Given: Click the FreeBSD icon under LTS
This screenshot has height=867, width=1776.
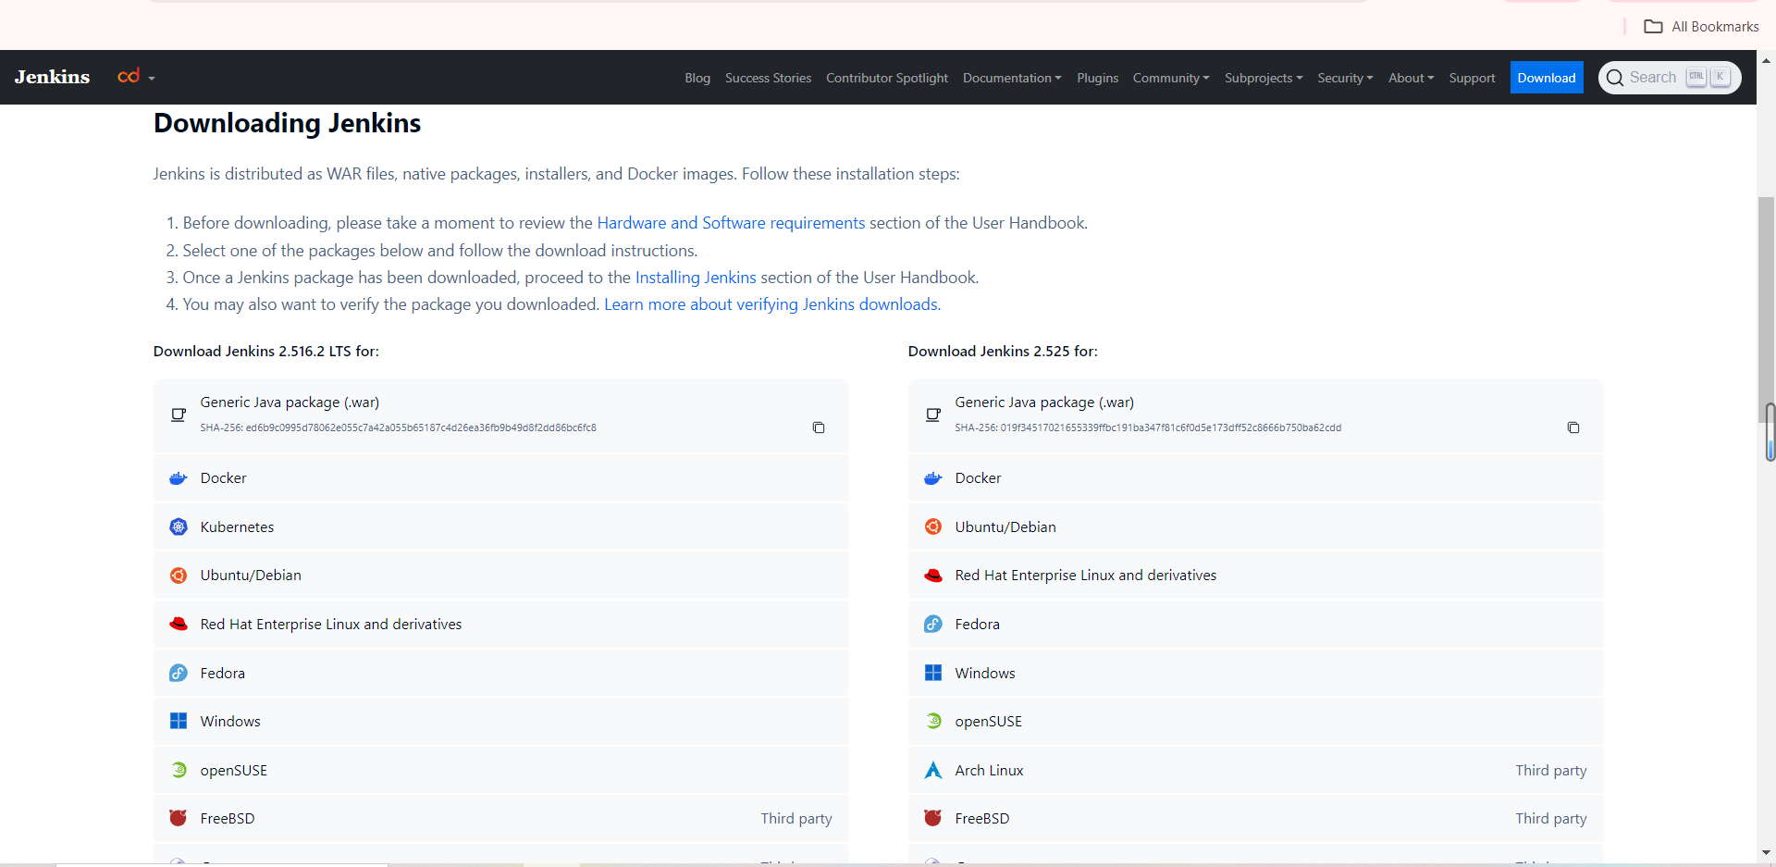Looking at the screenshot, I should click(x=179, y=818).
